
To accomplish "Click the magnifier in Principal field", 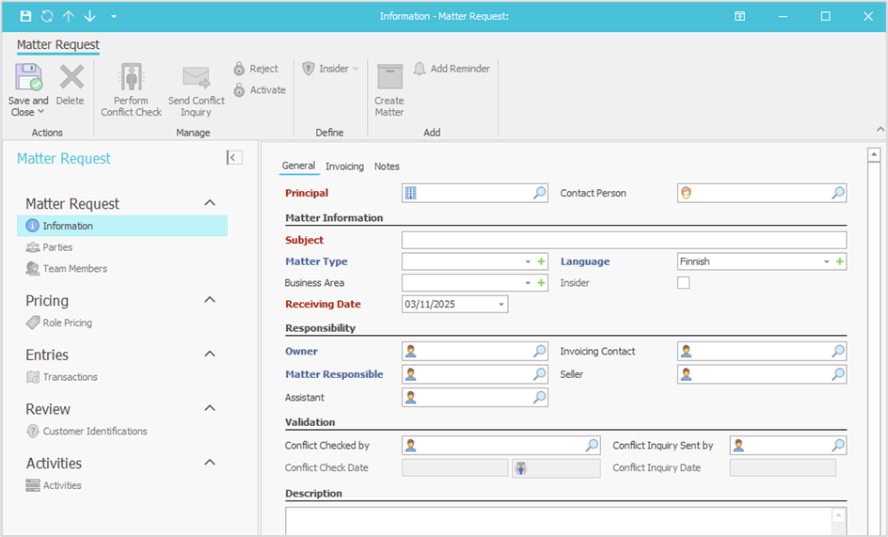I will coord(540,193).
